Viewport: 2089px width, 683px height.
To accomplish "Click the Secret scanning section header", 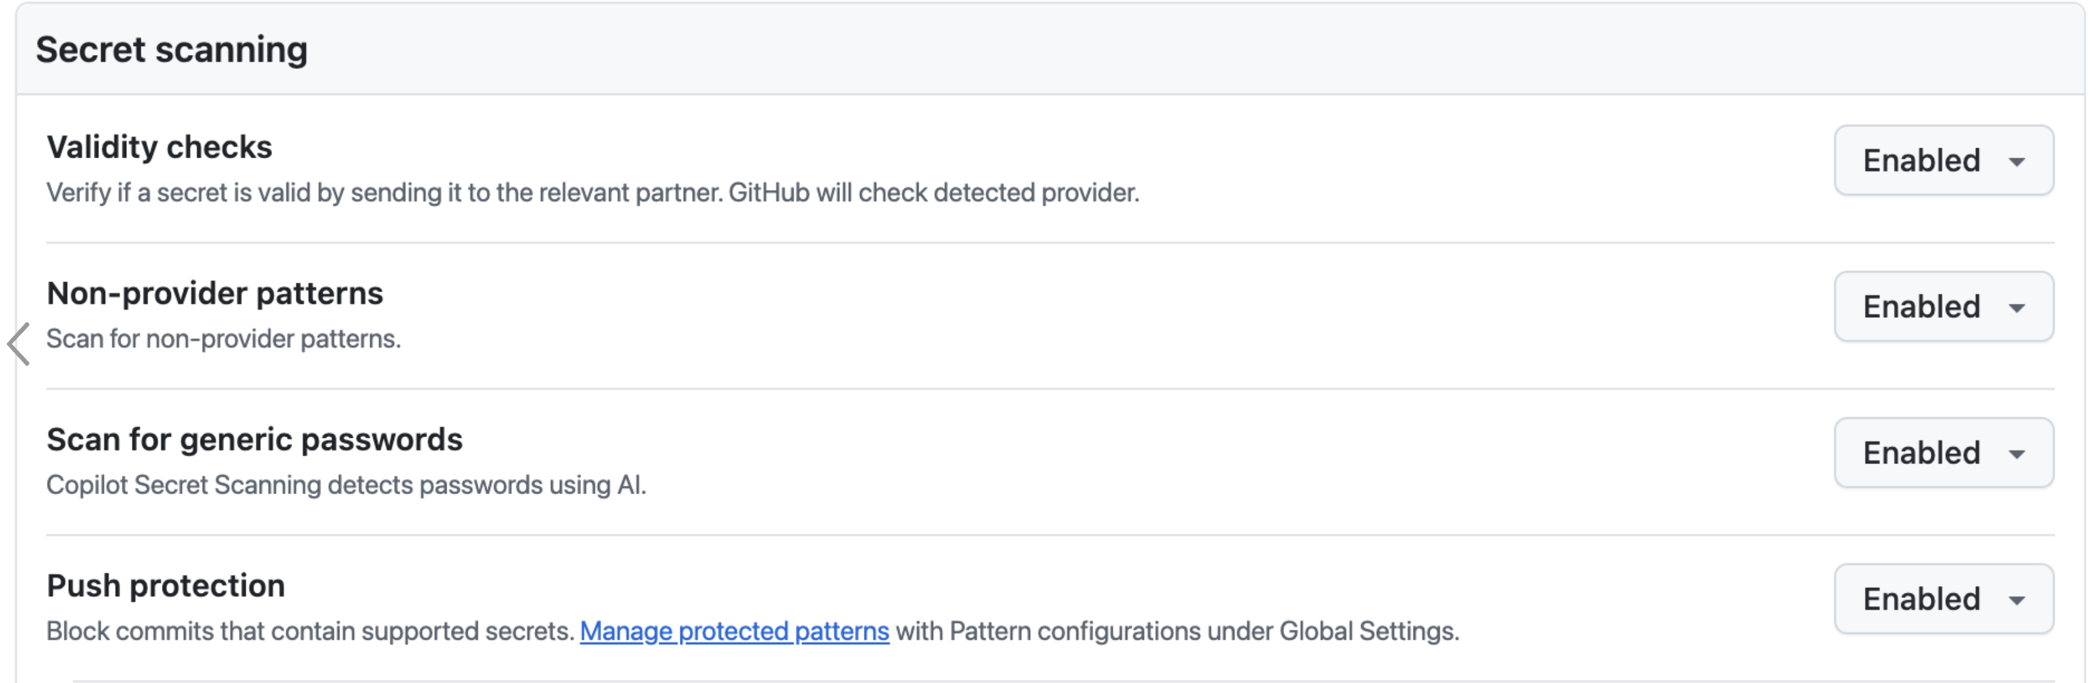I will (x=172, y=49).
